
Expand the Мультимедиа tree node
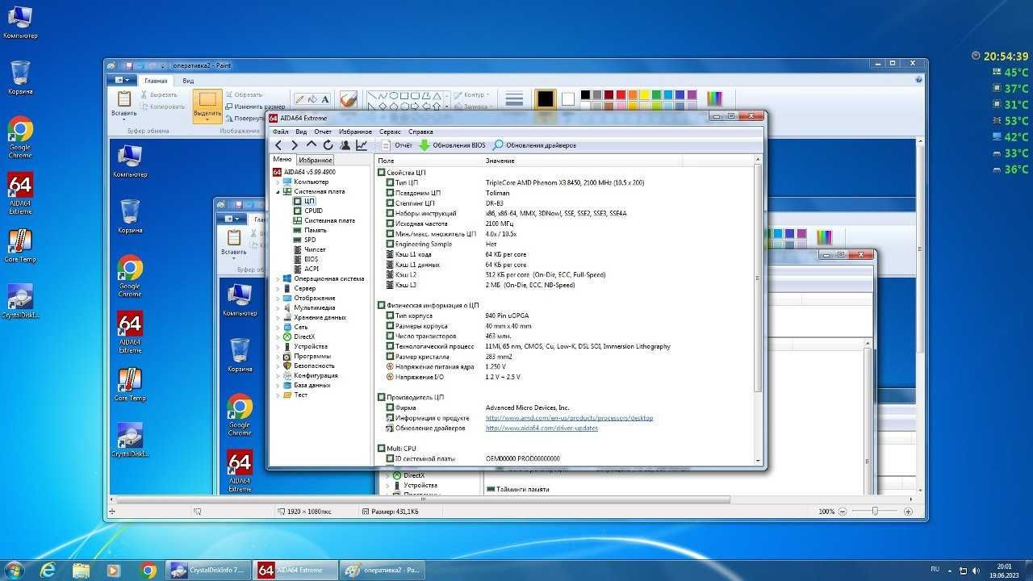[278, 307]
